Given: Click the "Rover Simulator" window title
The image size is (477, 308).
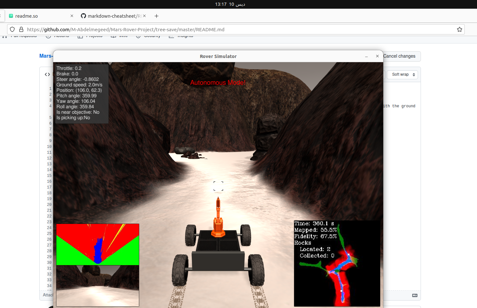Looking at the screenshot, I should coord(218,56).
